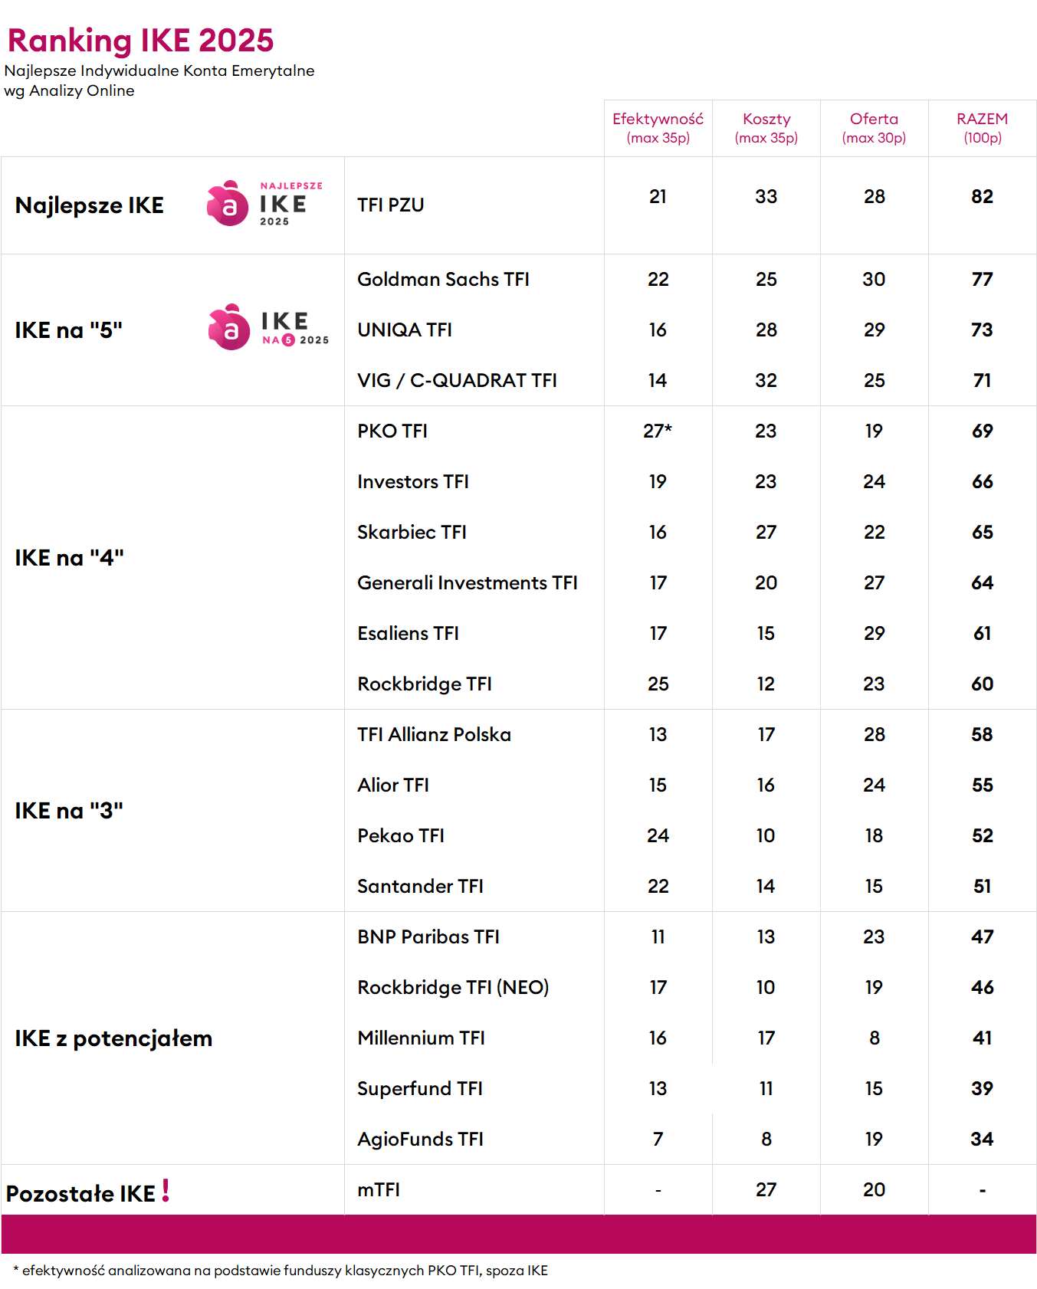Select the Koszty column header
The width and height of the screenshot is (1037, 1289).
(x=766, y=128)
